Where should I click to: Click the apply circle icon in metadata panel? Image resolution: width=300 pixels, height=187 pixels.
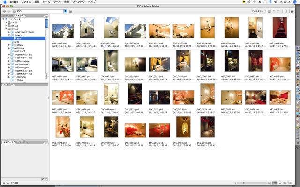pyautogui.click(x=46, y=179)
